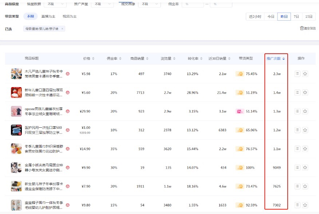Open 医护民用一次性口罩500 product title

pos(43,130)
